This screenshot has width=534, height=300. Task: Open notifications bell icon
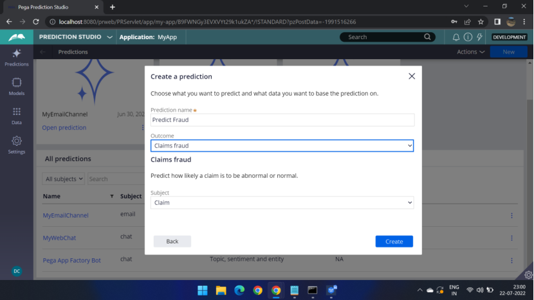click(x=456, y=37)
